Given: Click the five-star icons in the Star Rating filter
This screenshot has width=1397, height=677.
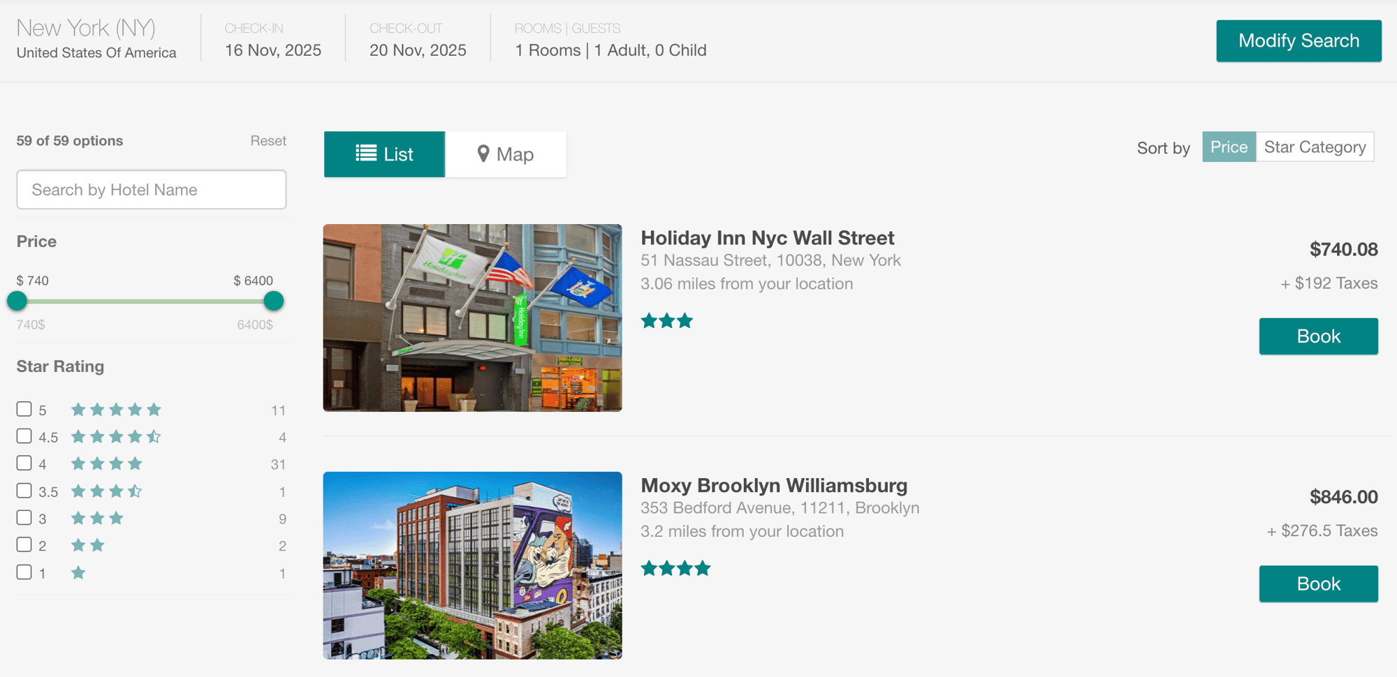Looking at the screenshot, I should pos(115,410).
